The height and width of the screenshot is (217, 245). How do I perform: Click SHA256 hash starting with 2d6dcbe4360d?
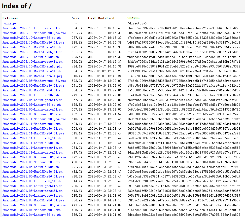click(x=184, y=215)
